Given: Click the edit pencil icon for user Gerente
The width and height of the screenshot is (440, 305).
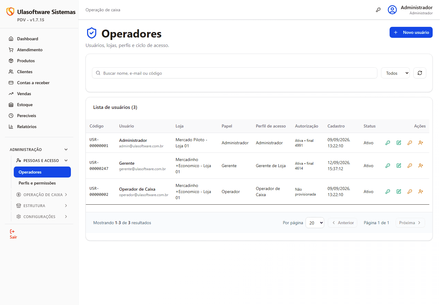Looking at the screenshot, I should (399, 166).
